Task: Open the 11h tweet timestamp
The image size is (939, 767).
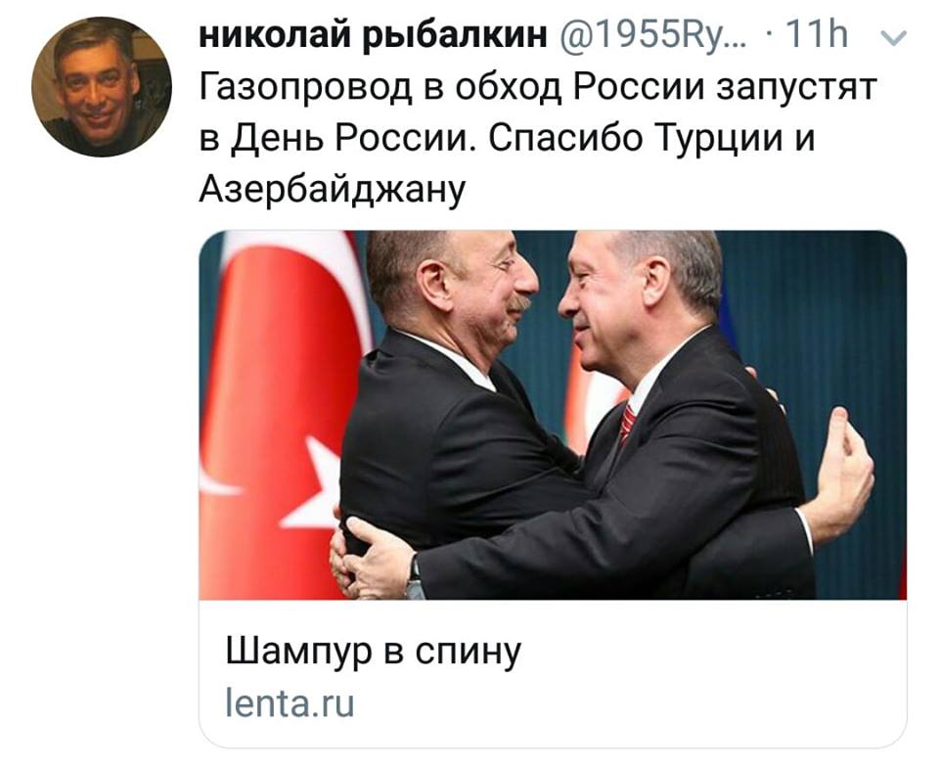Action: tap(816, 34)
